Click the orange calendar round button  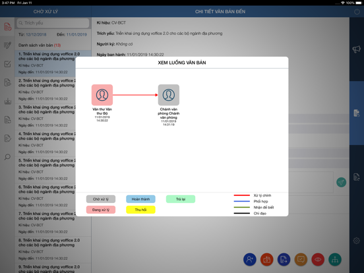pos(266,259)
